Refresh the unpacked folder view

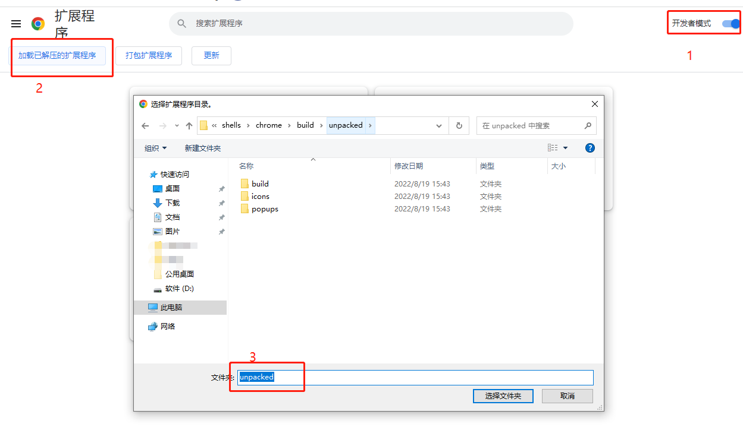tap(459, 125)
